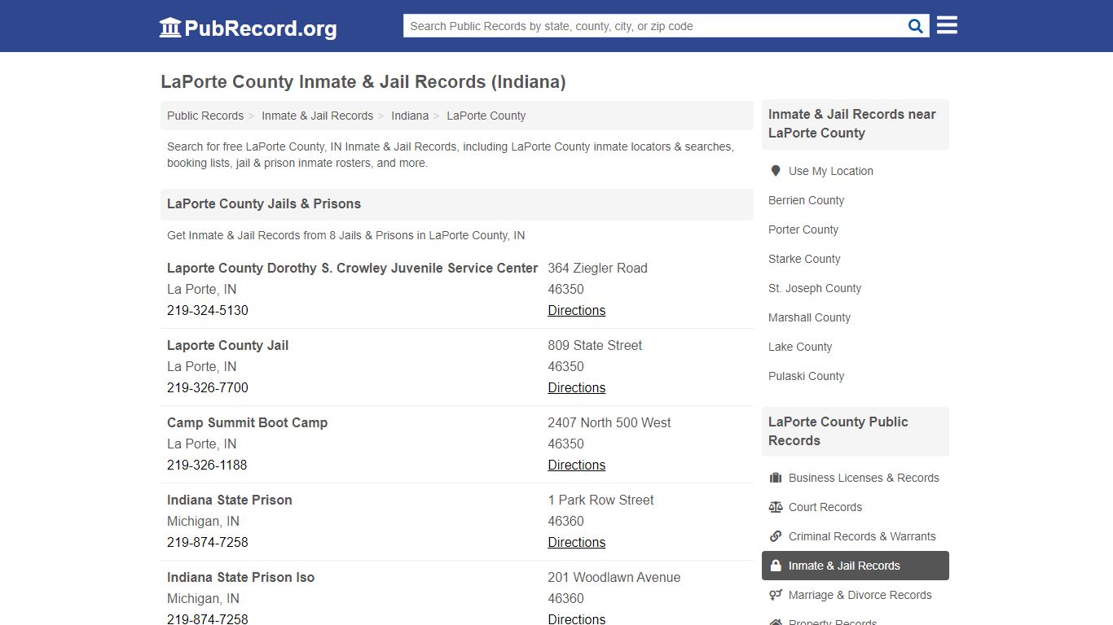Click the Inmate & Jail lock icon
The height and width of the screenshot is (625, 1113).
coord(776,566)
